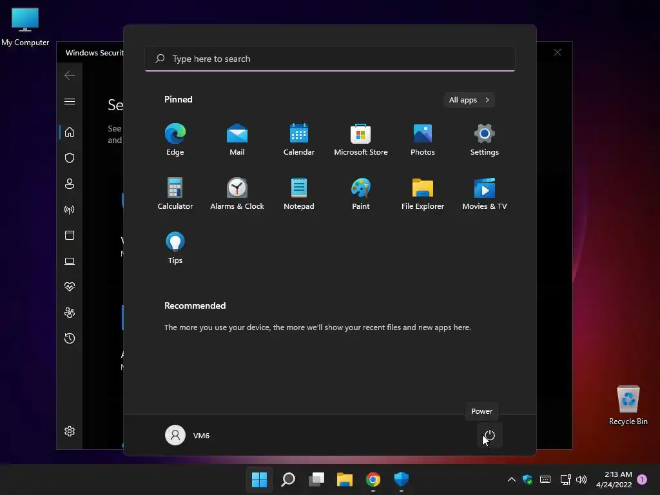Image resolution: width=660 pixels, height=495 pixels.
Task: Open Edge from pinned apps
Action: [175, 140]
